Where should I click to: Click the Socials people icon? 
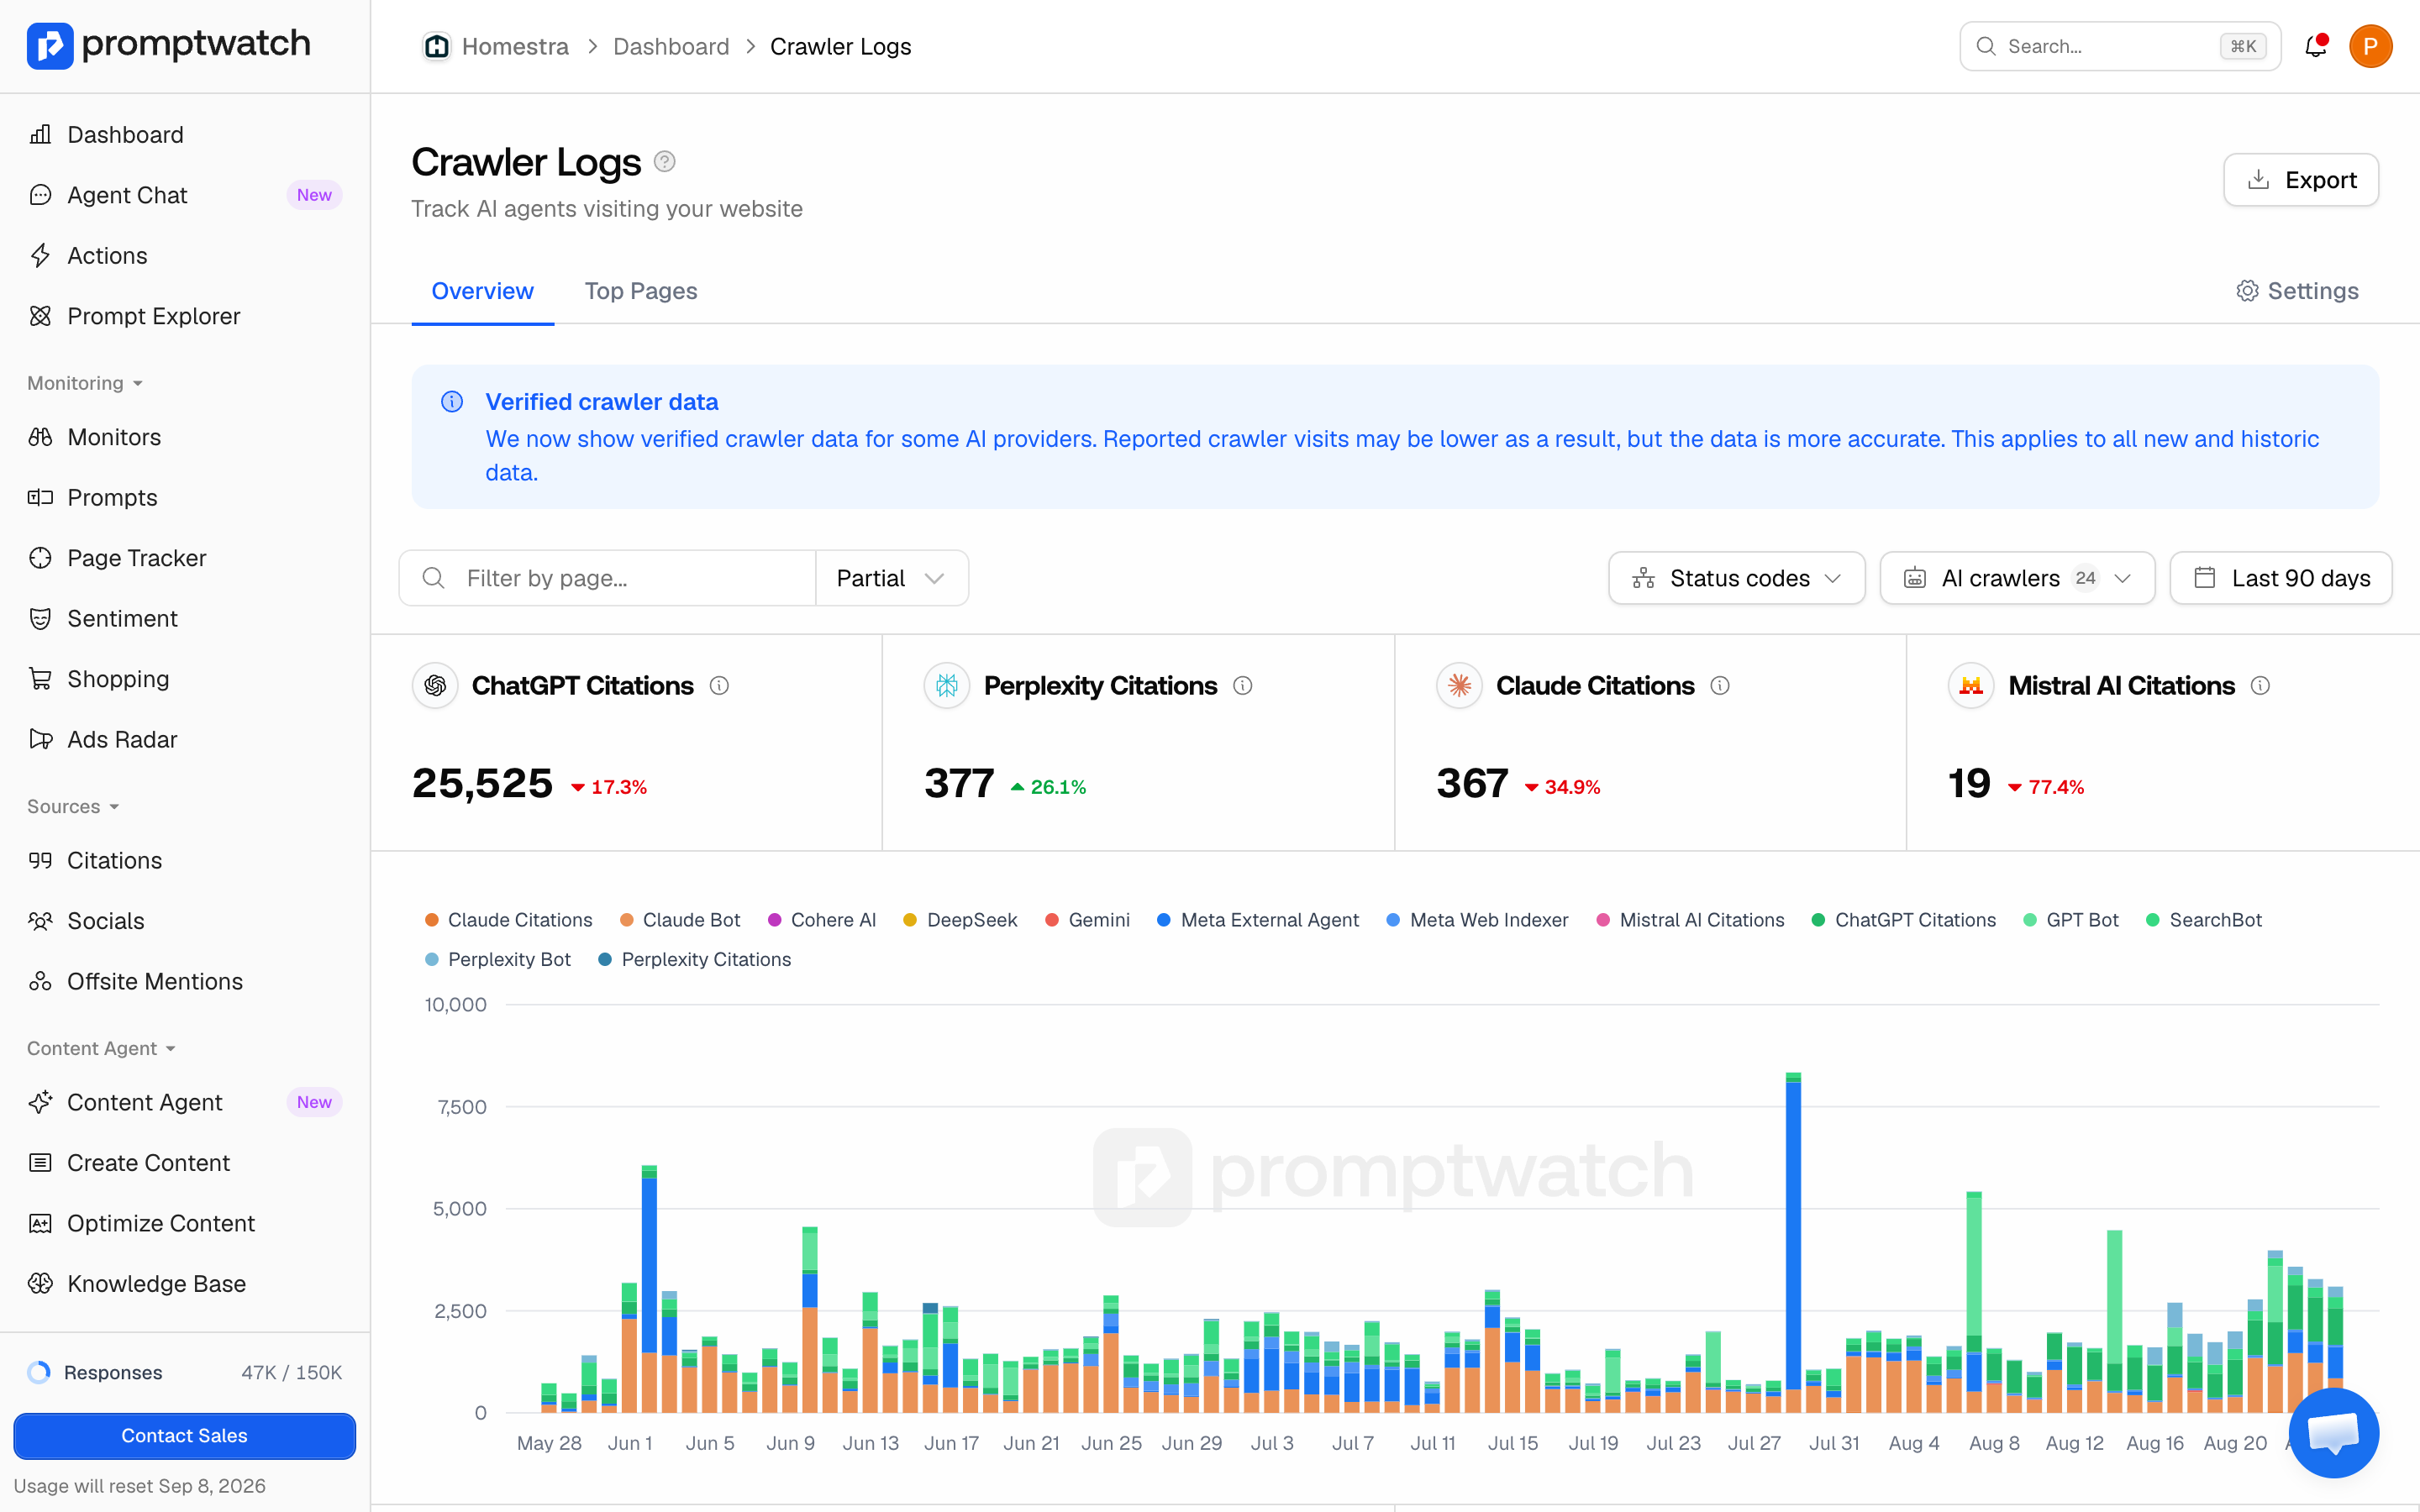[x=40, y=921]
